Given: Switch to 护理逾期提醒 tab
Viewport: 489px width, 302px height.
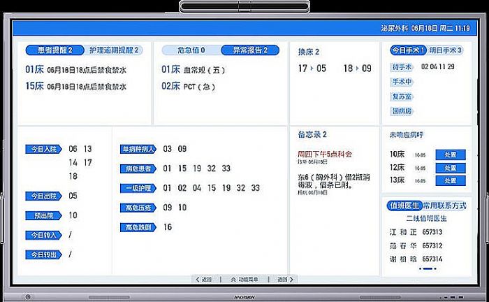Looking at the screenshot, I should 115,50.
